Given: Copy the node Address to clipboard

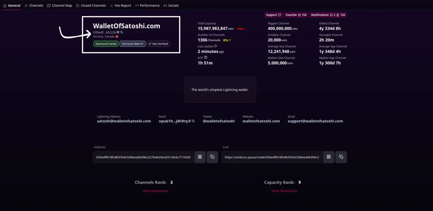Looking at the screenshot, I should pos(212,157).
